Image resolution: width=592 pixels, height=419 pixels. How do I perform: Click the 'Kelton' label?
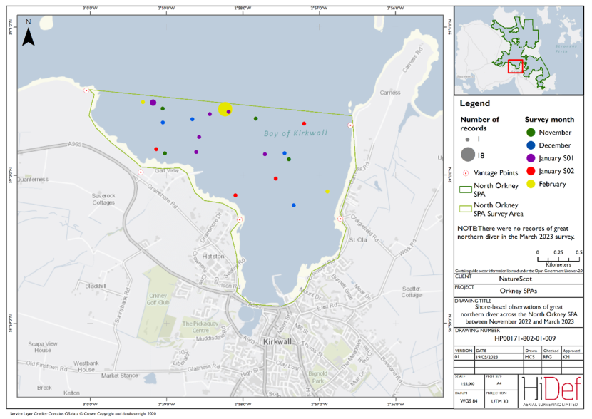(72, 393)
